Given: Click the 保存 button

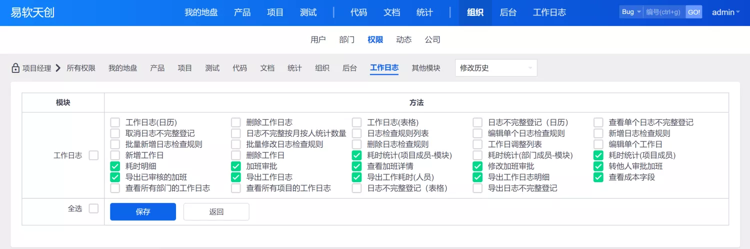Looking at the screenshot, I should click(143, 212).
